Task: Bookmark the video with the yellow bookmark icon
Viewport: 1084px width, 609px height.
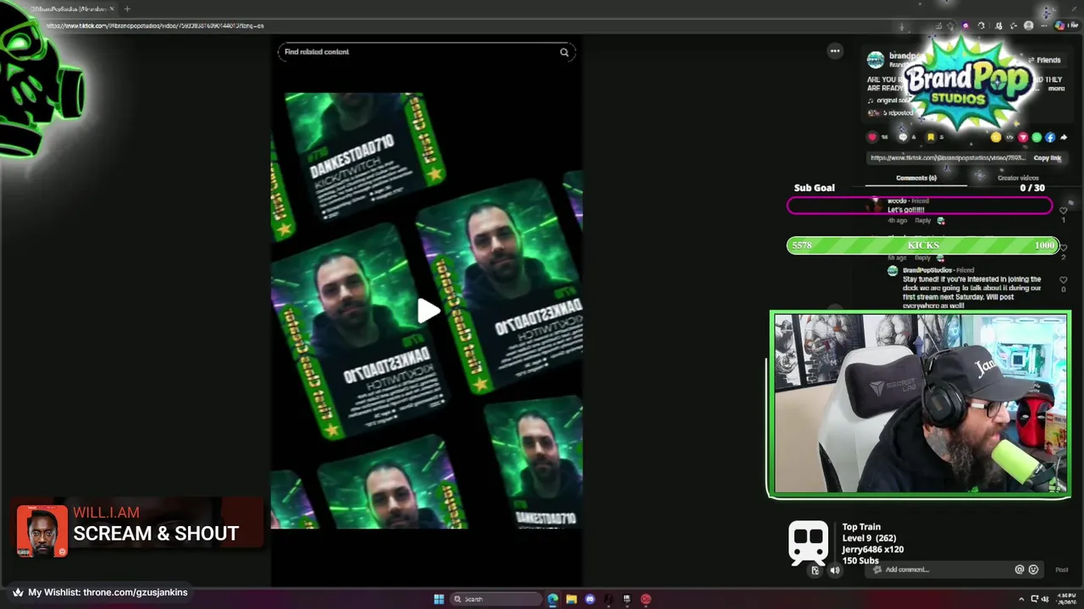Action: coord(930,137)
